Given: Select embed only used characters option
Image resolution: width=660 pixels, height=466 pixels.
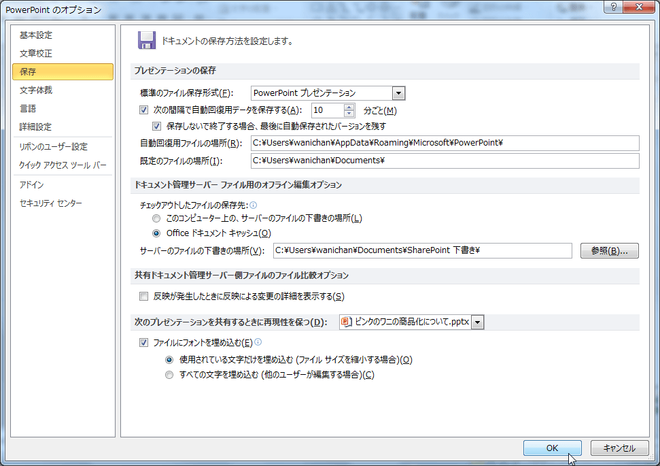Looking at the screenshot, I should click(169, 360).
